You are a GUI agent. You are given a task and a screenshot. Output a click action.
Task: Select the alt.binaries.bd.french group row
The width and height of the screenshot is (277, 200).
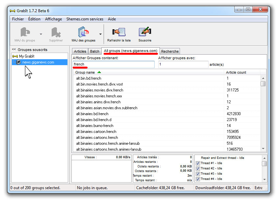pyautogui.click(x=167, y=114)
